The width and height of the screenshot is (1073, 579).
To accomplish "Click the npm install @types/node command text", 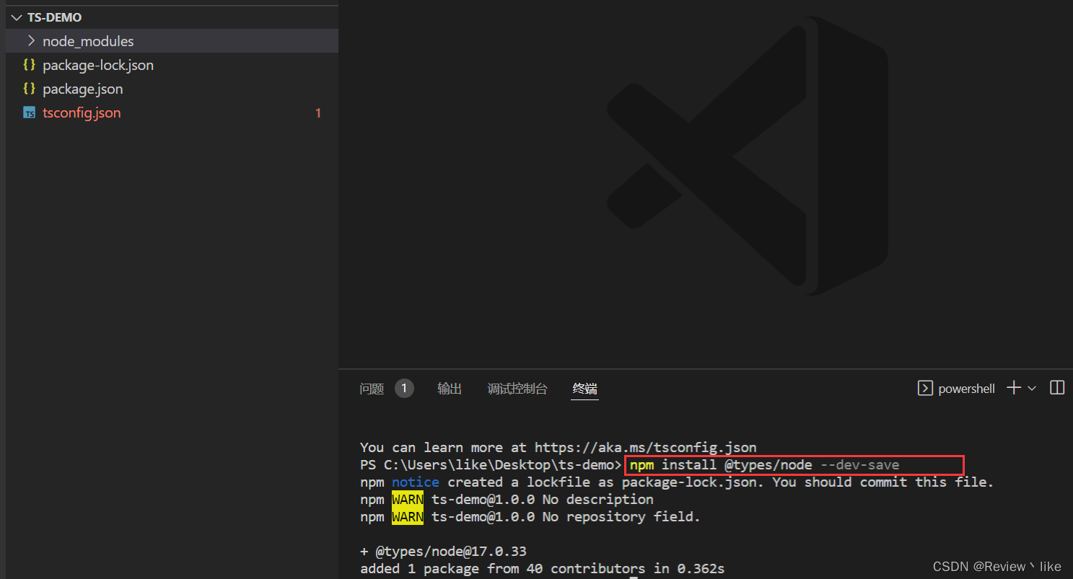I will pos(765,465).
